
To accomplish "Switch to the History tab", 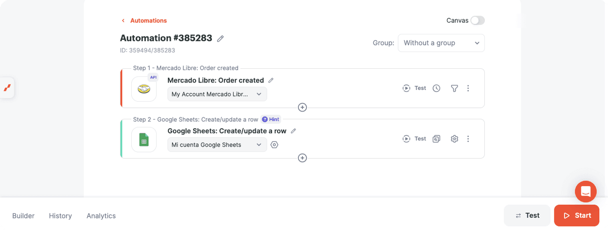I will 60,216.
